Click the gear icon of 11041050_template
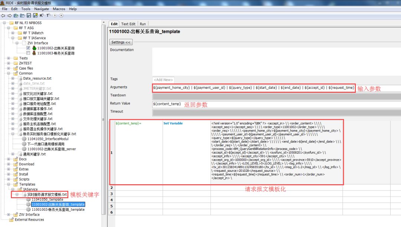401x227 pixels. pos(28,200)
